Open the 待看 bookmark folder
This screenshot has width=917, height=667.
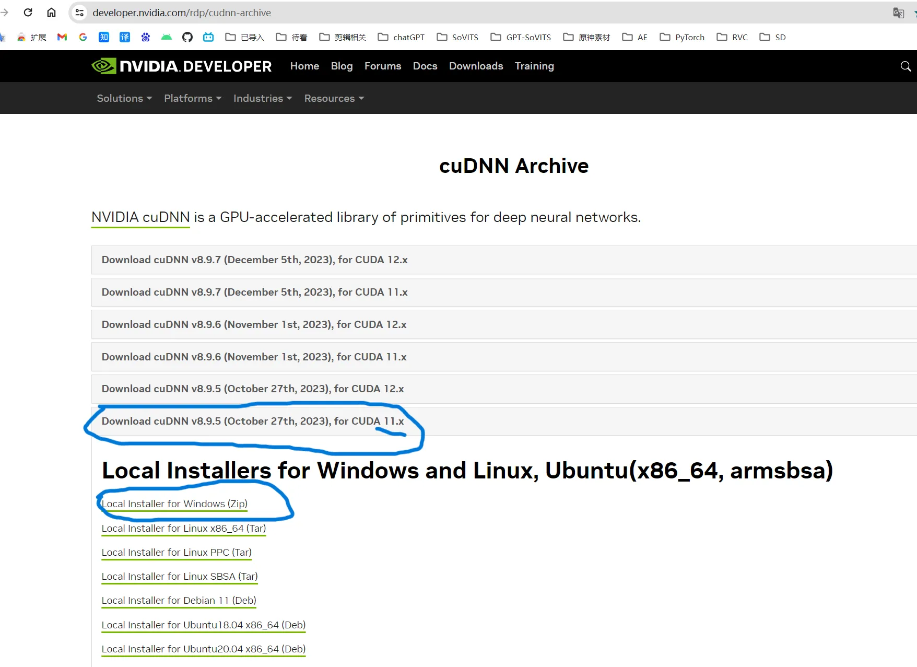(x=291, y=37)
